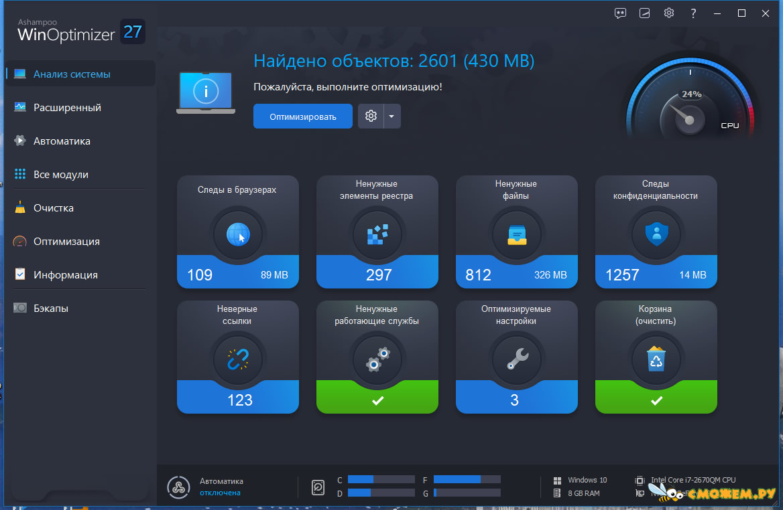Click broken link icon in Неверные ссылки
Viewport: 783px width, 510px height.
point(238,359)
